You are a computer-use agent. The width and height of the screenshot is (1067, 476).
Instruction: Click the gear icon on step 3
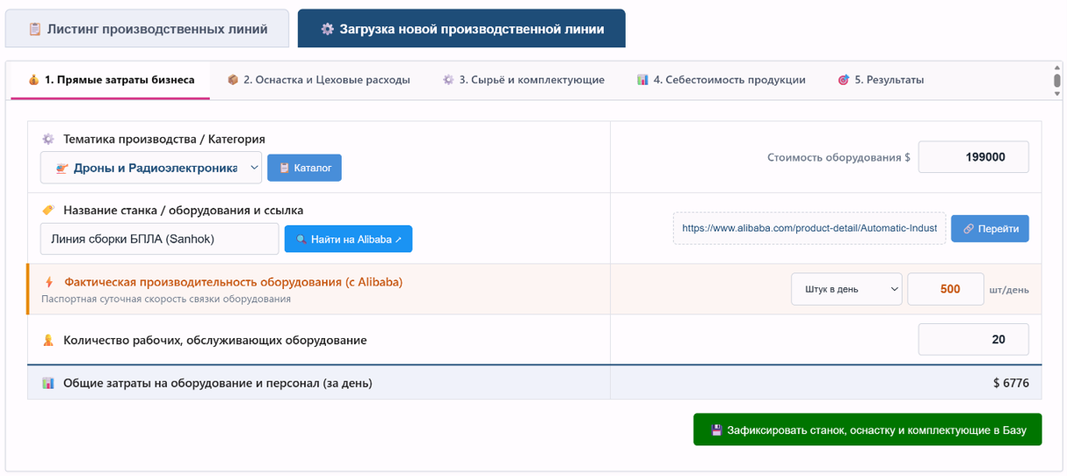pyautogui.click(x=448, y=79)
